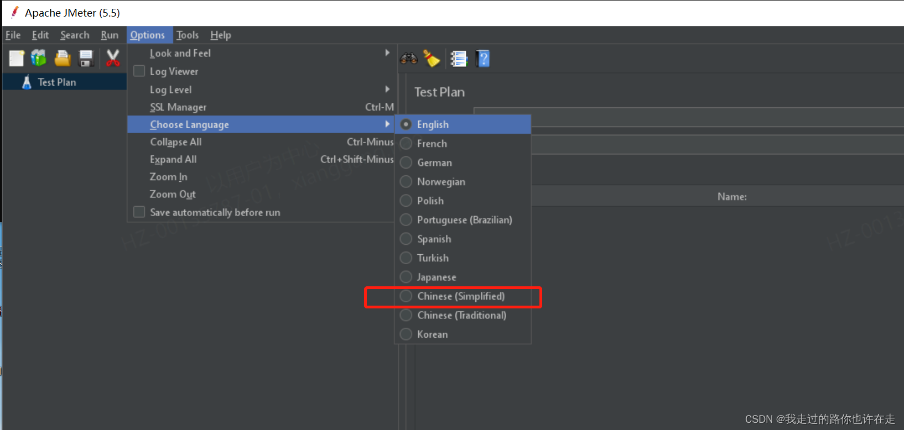Expand the Log Level submenu
This screenshot has width=904, height=430.
point(261,90)
